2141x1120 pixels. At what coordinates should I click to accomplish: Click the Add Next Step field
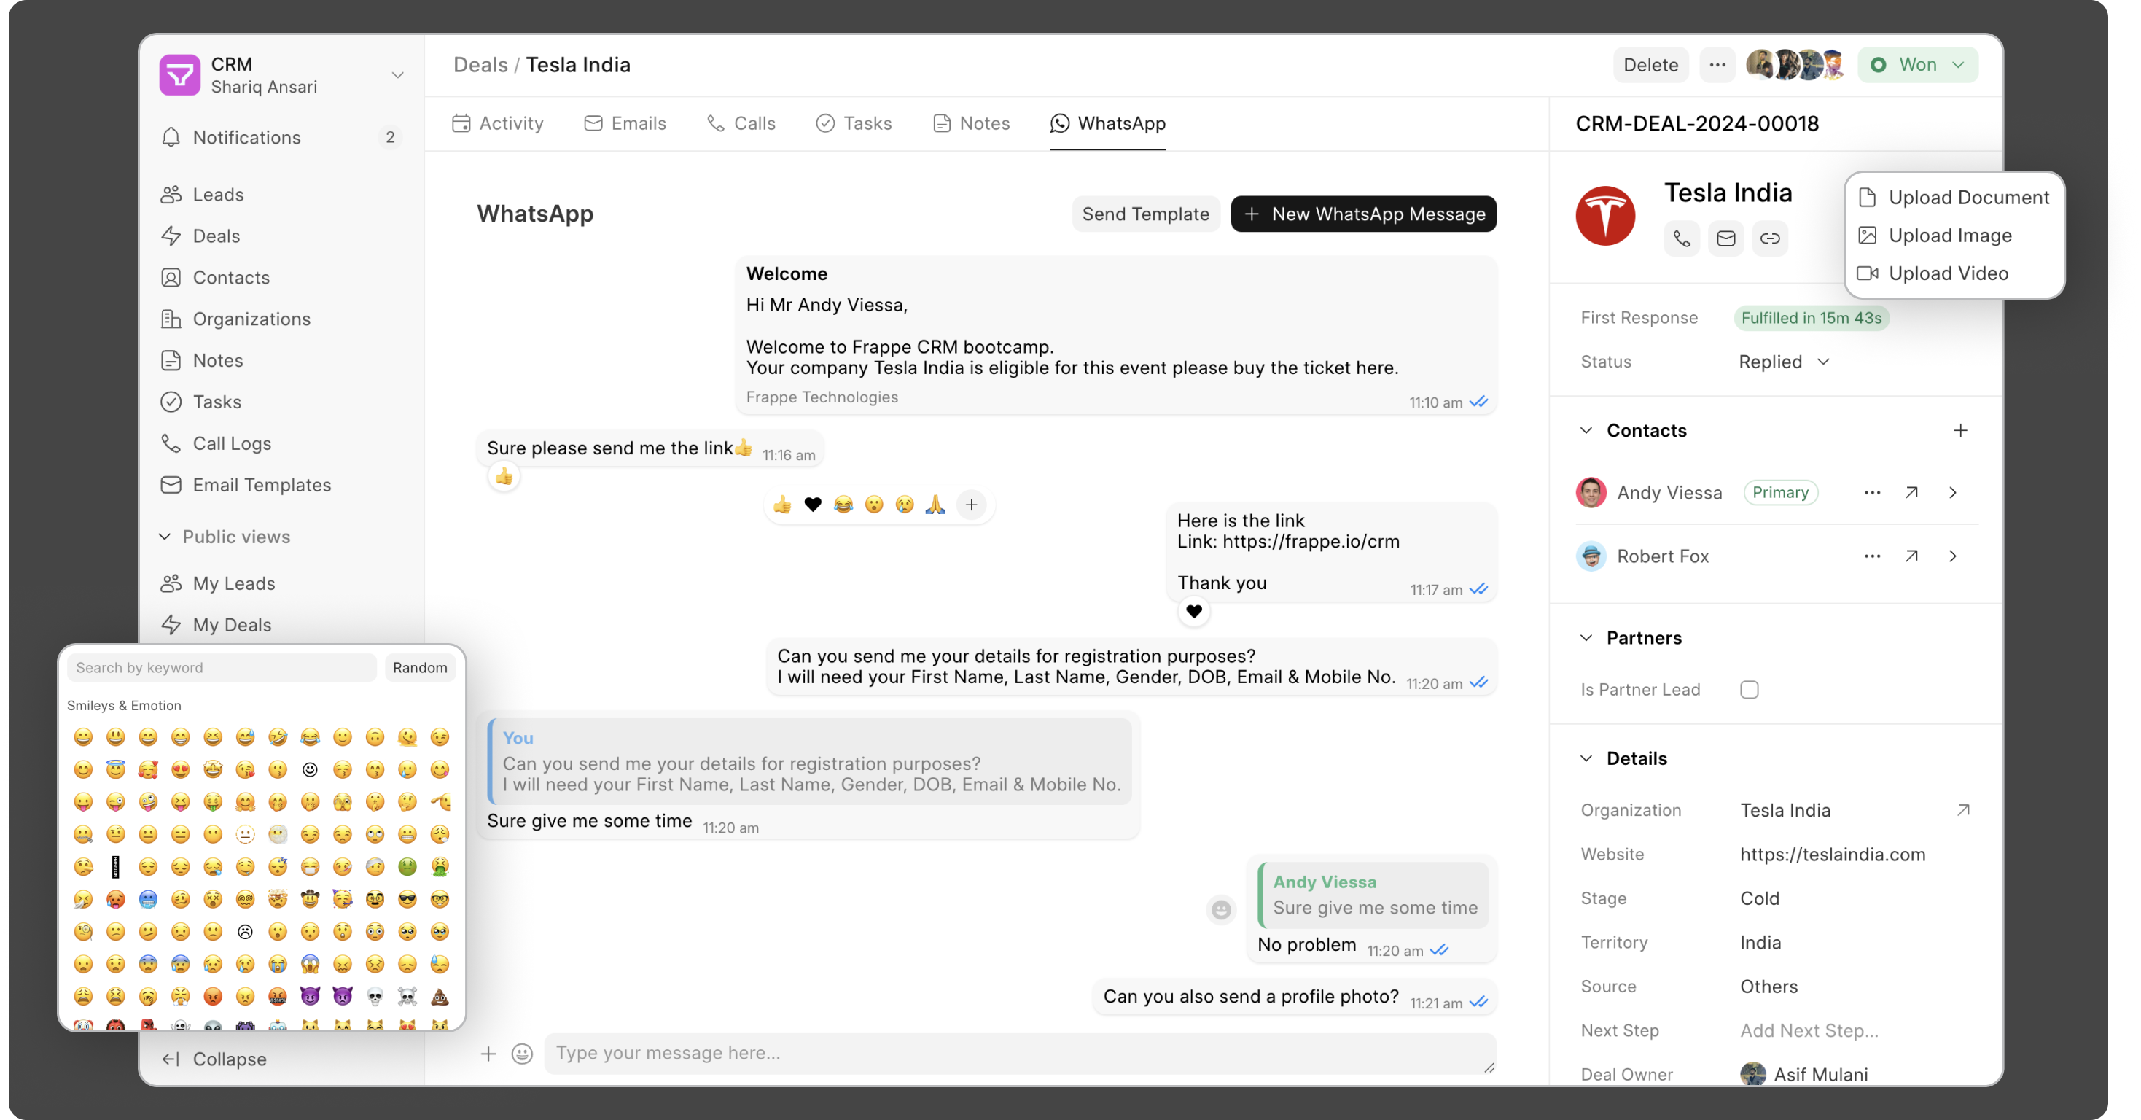1809,1030
